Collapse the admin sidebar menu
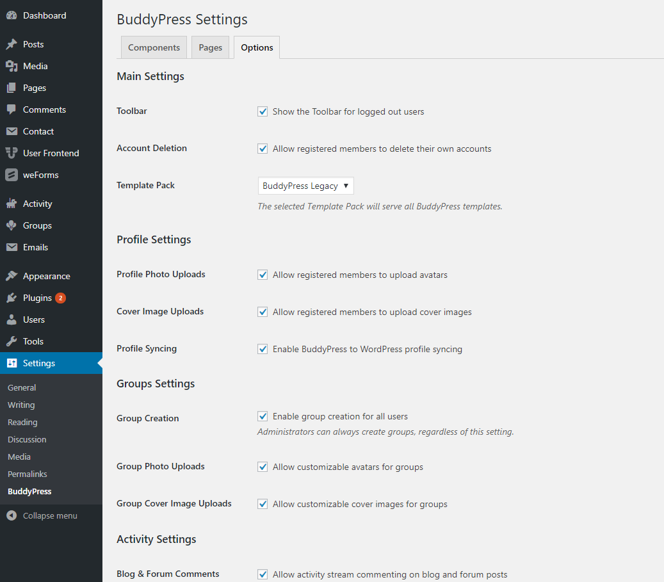Image resolution: width=664 pixels, height=582 pixels. click(x=42, y=515)
